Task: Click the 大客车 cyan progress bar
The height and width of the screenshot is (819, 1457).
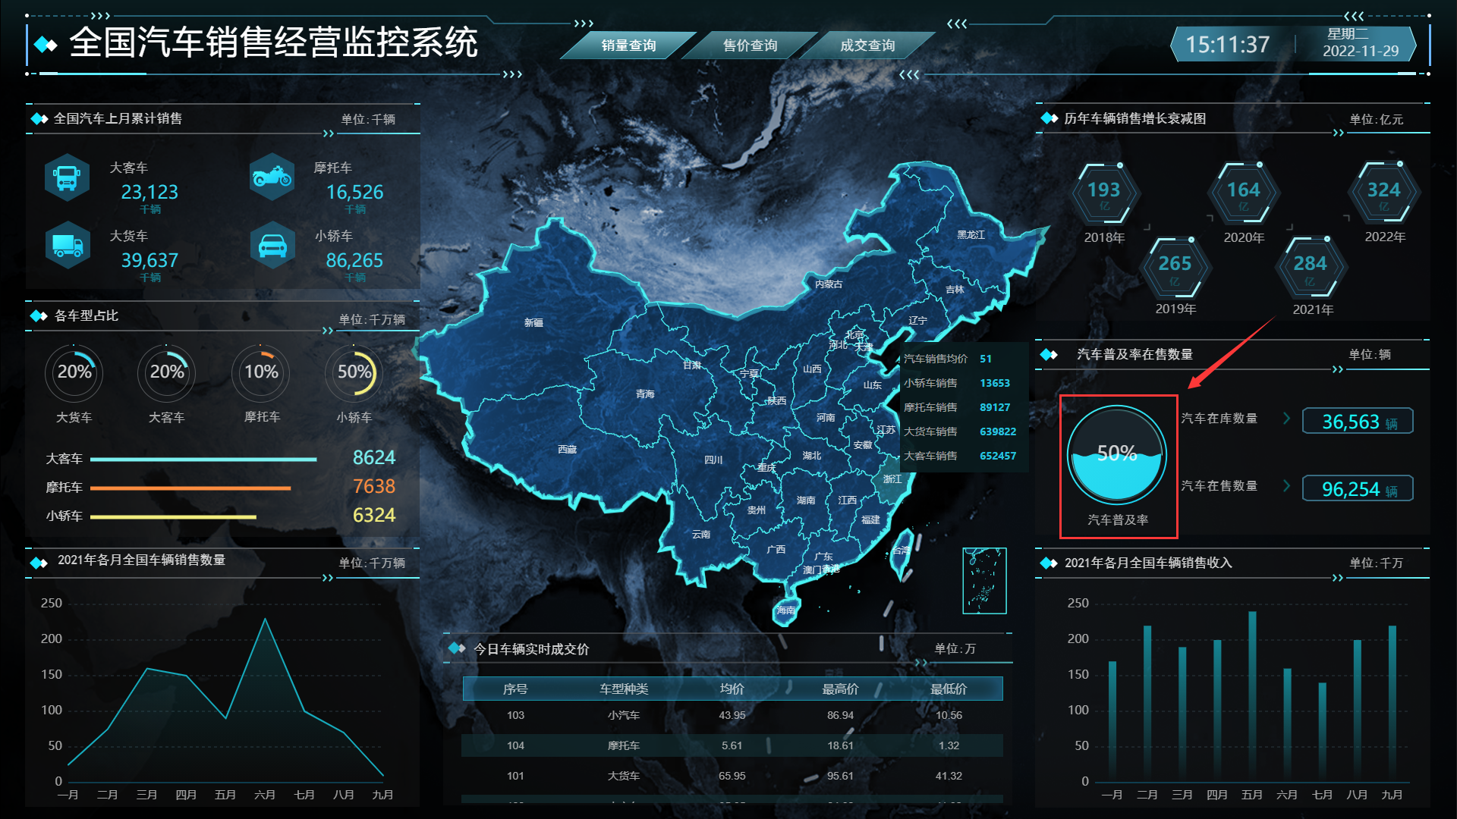Action: click(203, 460)
